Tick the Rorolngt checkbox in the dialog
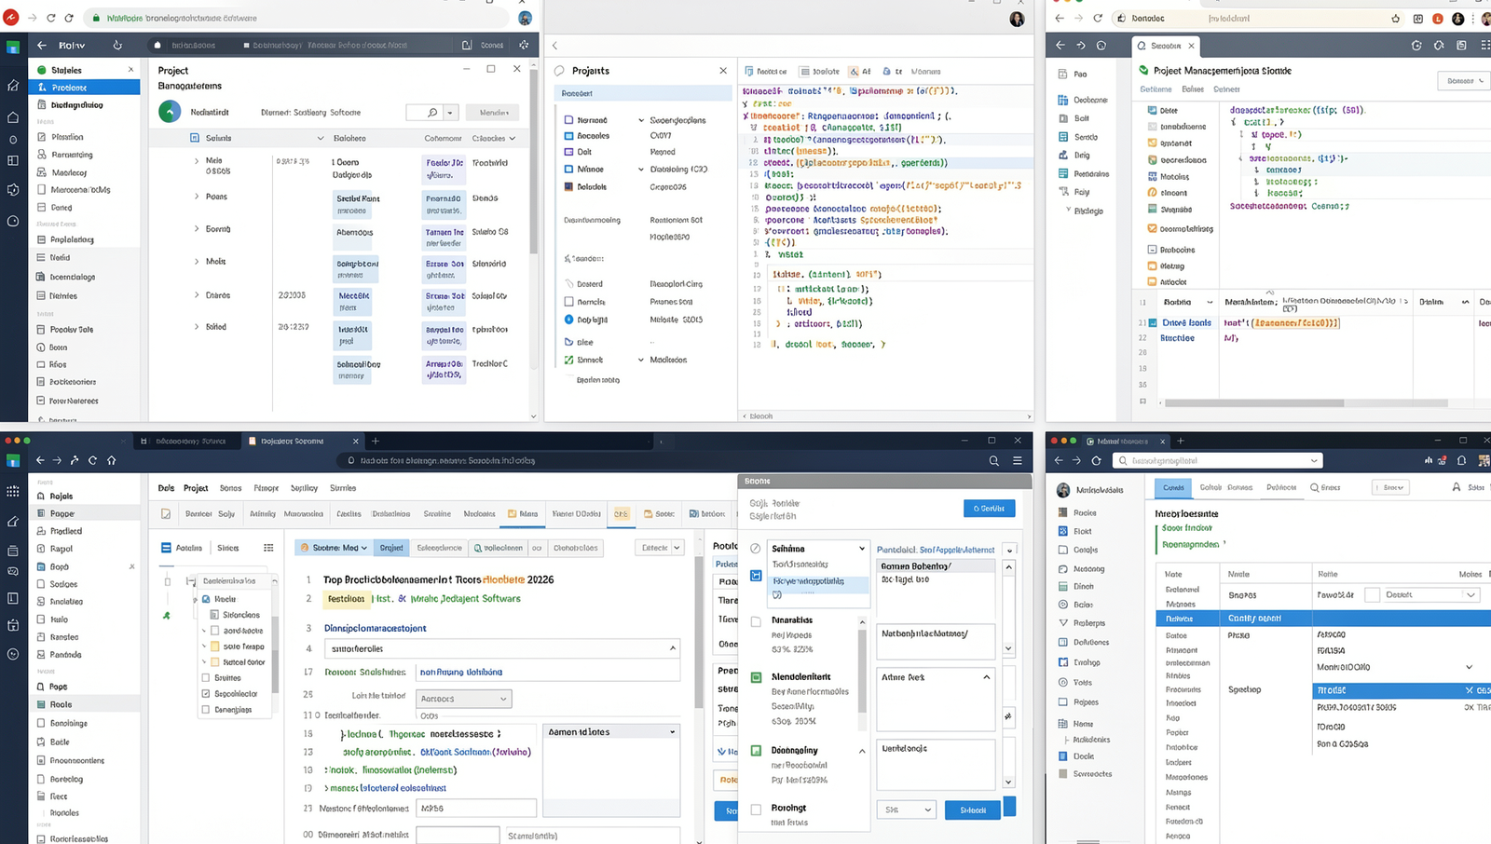Screen dimensions: 1491x844 (x=756, y=810)
